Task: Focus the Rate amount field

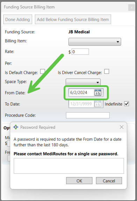Action: click(x=80, y=52)
